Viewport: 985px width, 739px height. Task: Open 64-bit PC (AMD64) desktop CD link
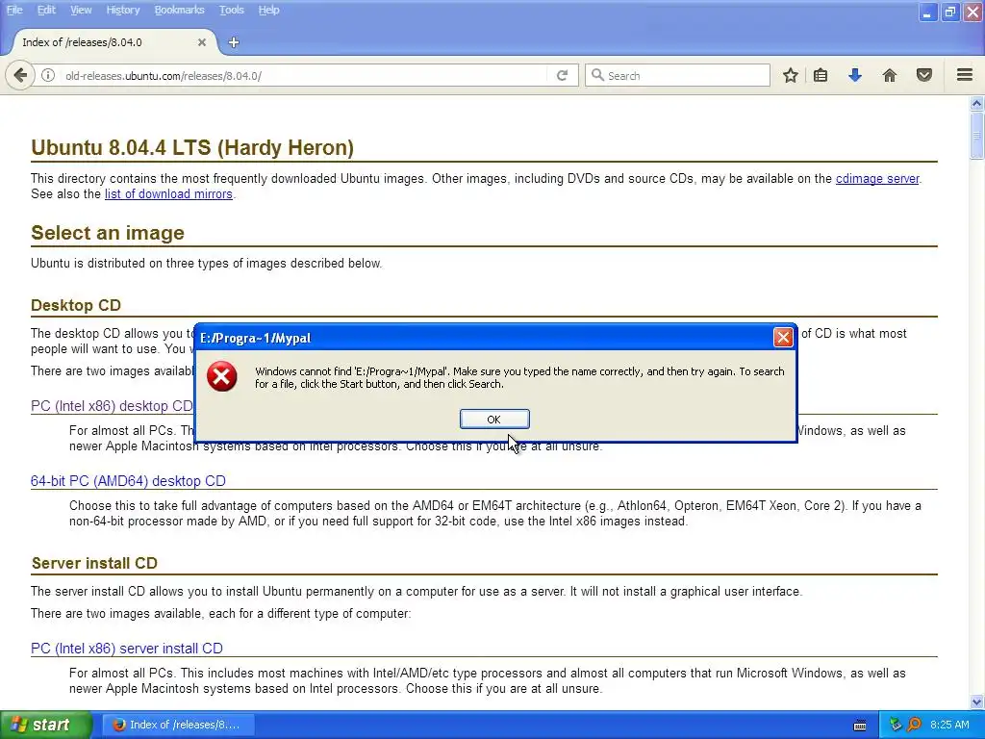[x=128, y=481]
